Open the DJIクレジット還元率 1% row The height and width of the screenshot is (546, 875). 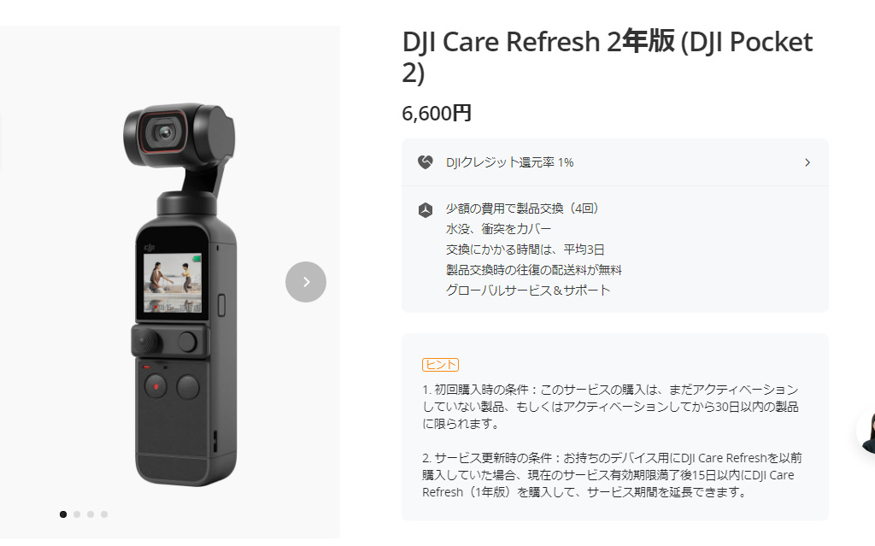tap(615, 162)
